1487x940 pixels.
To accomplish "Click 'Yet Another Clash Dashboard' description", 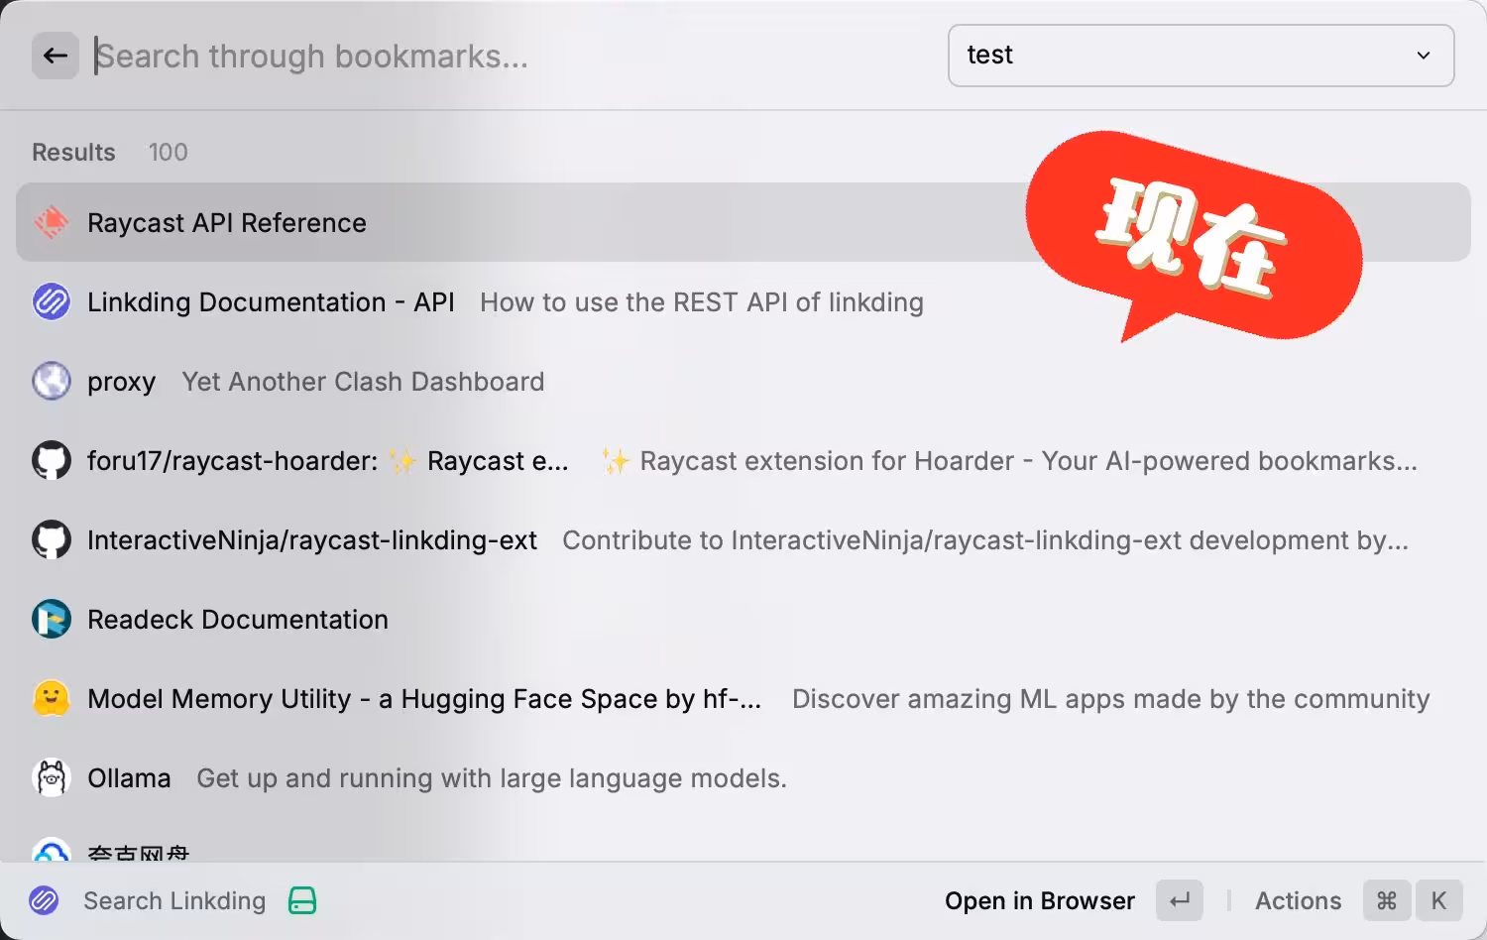I will (363, 382).
